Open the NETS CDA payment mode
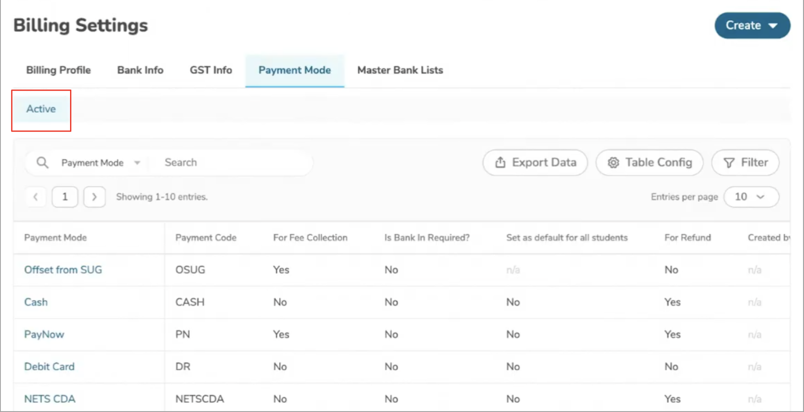Viewport: 804px width, 412px height. pos(50,399)
